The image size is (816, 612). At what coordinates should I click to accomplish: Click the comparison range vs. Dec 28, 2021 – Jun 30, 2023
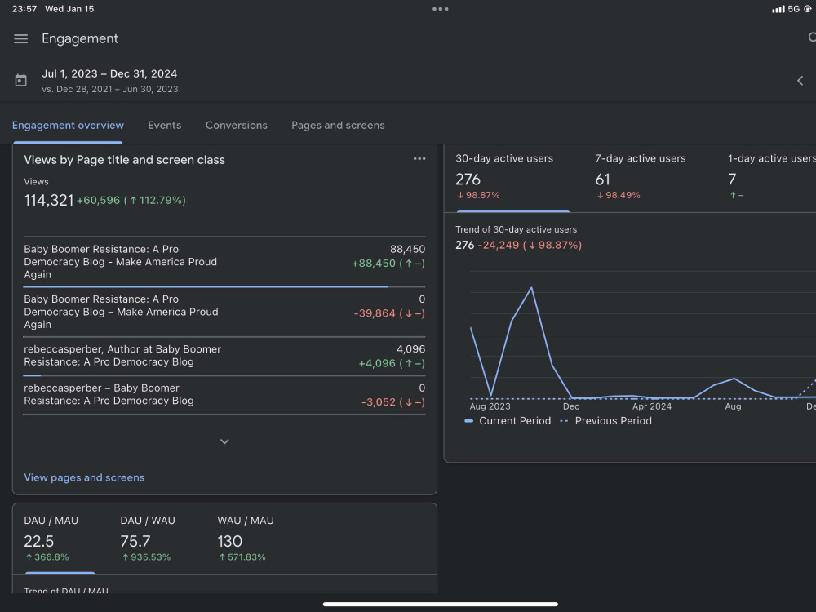[110, 89]
